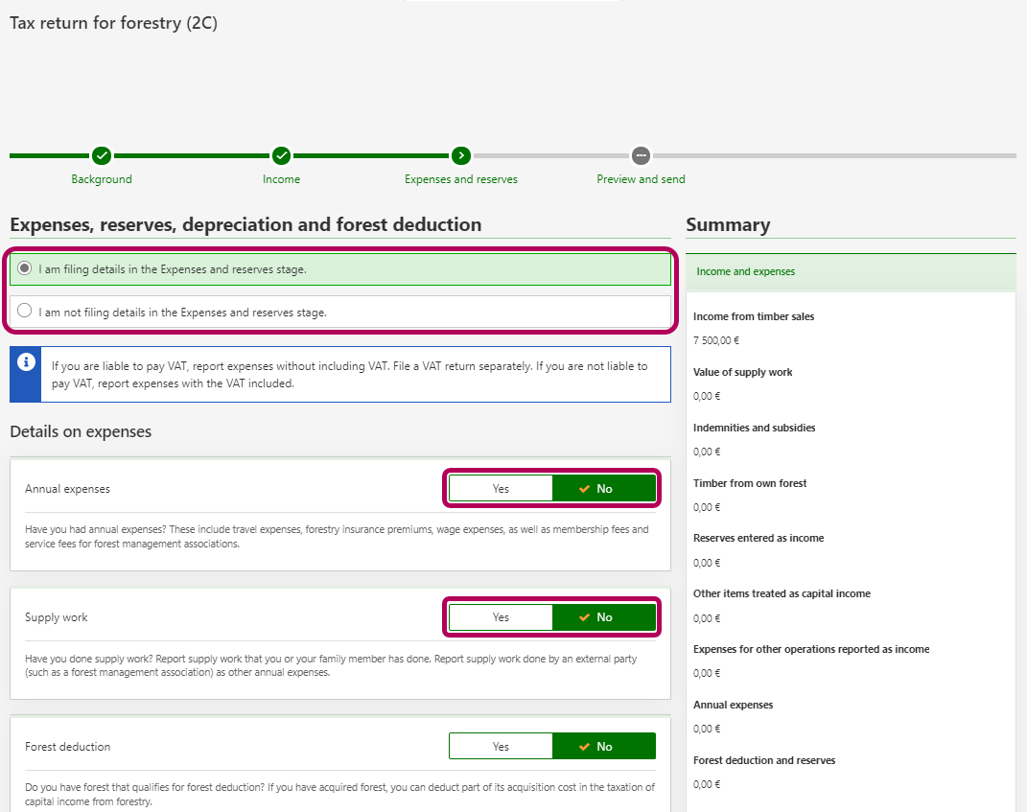Click the Preview and send step icon

click(641, 155)
